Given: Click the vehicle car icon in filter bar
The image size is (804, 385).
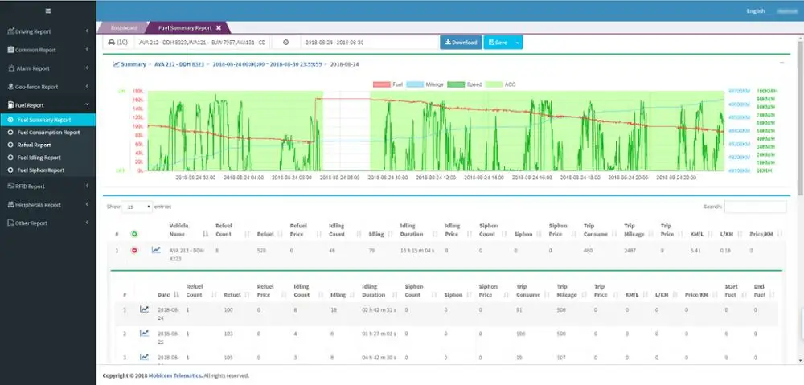Looking at the screenshot, I should coord(110,42).
